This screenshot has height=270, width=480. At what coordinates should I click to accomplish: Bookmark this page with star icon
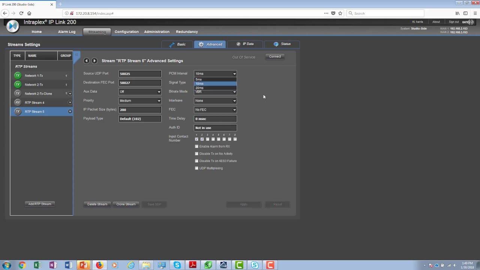340,13
